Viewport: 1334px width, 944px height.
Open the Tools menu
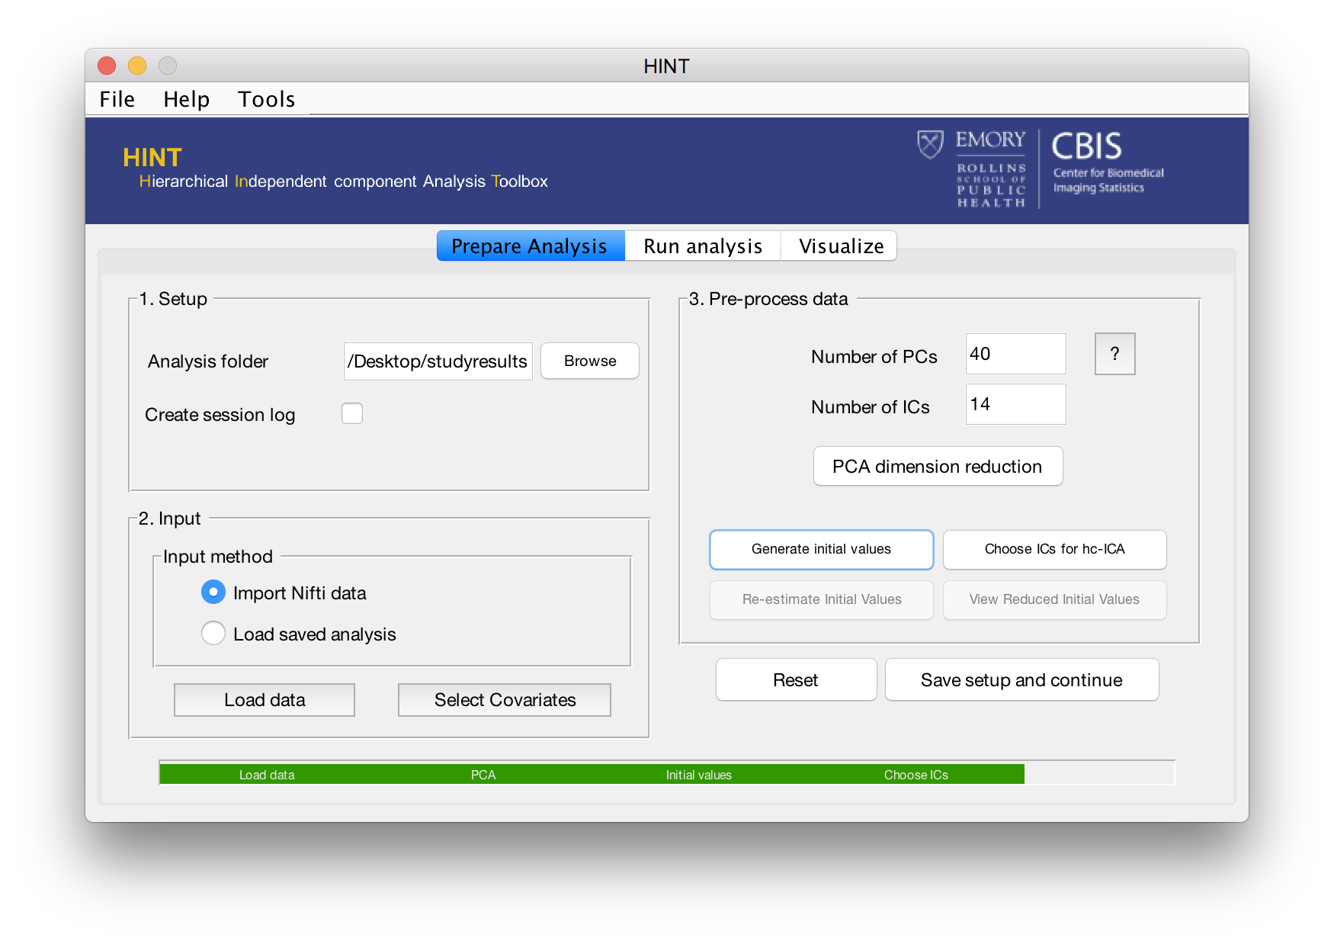pyautogui.click(x=266, y=99)
